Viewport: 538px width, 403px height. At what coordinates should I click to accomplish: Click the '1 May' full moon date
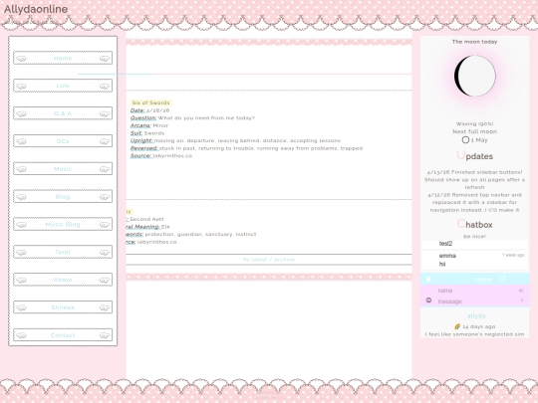click(x=479, y=140)
